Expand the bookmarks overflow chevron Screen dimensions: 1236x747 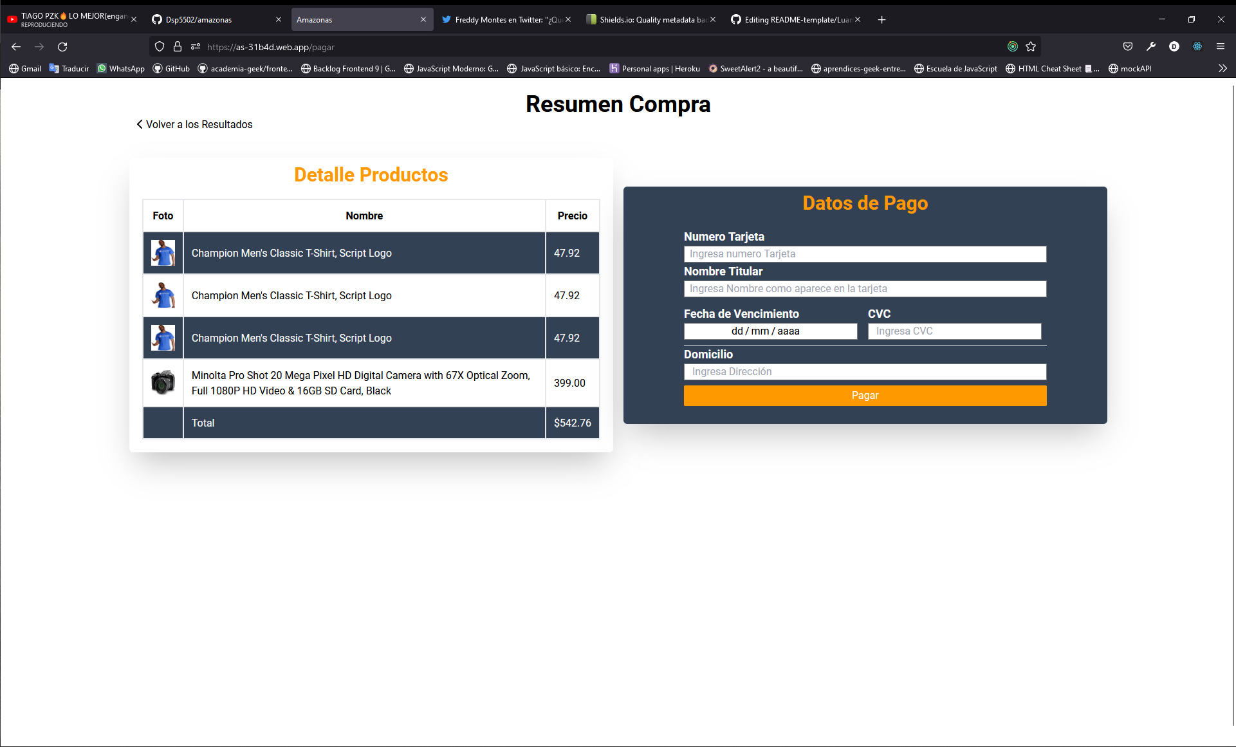pos(1222,69)
